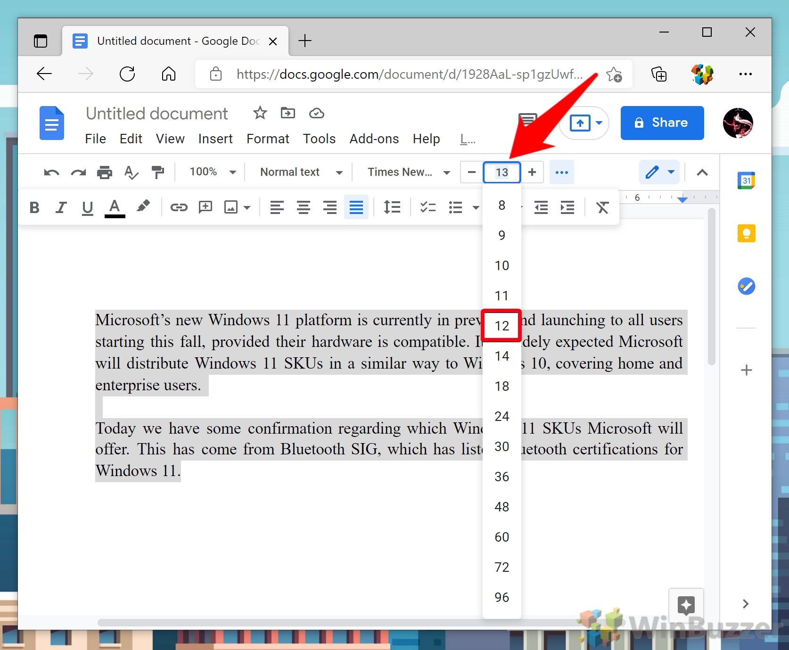This screenshot has width=789, height=650.
Task: Move document with folder icon
Action: click(288, 113)
